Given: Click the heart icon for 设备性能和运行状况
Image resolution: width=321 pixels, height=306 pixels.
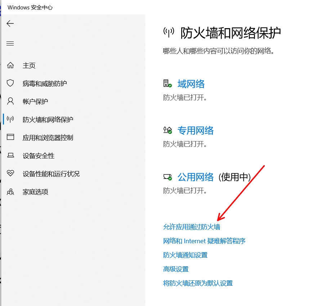Looking at the screenshot, I should click(x=10, y=173).
